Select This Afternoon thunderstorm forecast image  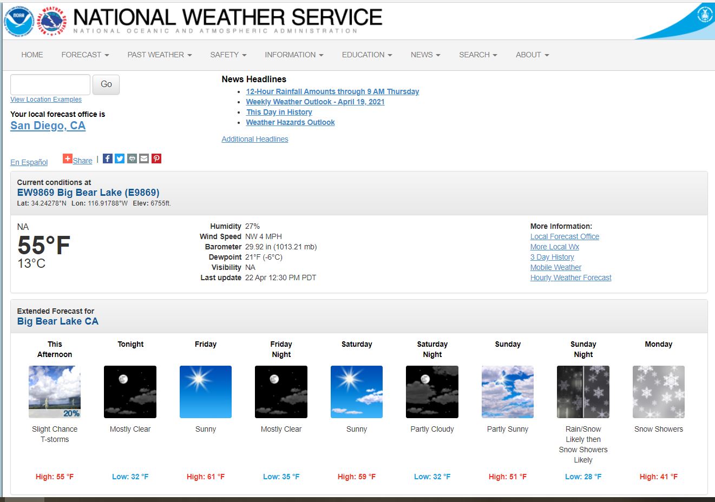(55, 392)
